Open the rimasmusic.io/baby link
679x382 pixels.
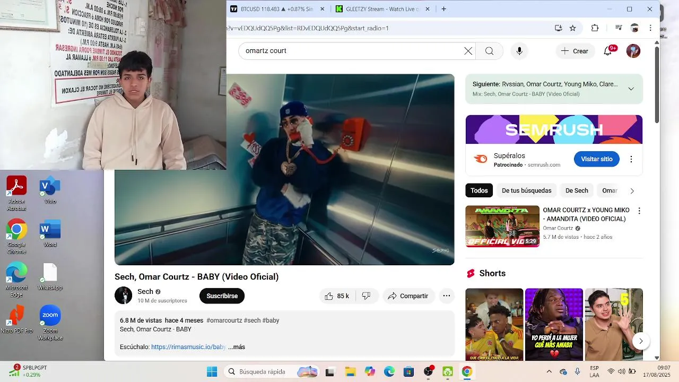[x=188, y=347]
